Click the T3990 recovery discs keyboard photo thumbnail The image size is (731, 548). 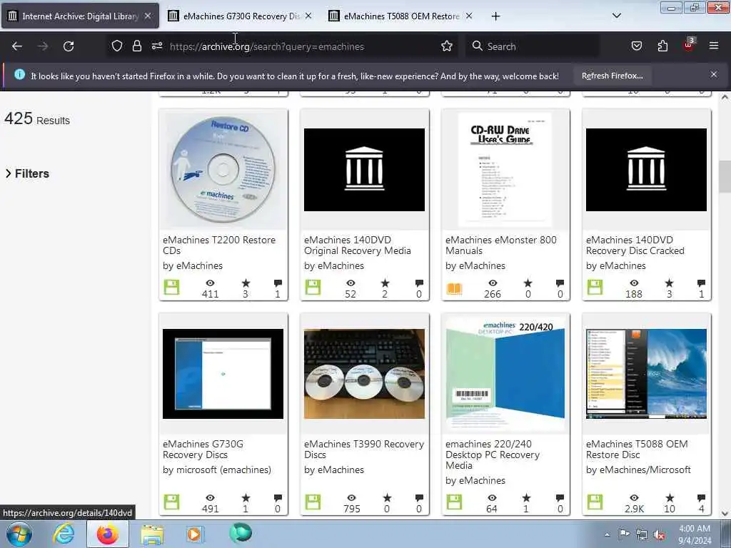364,374
